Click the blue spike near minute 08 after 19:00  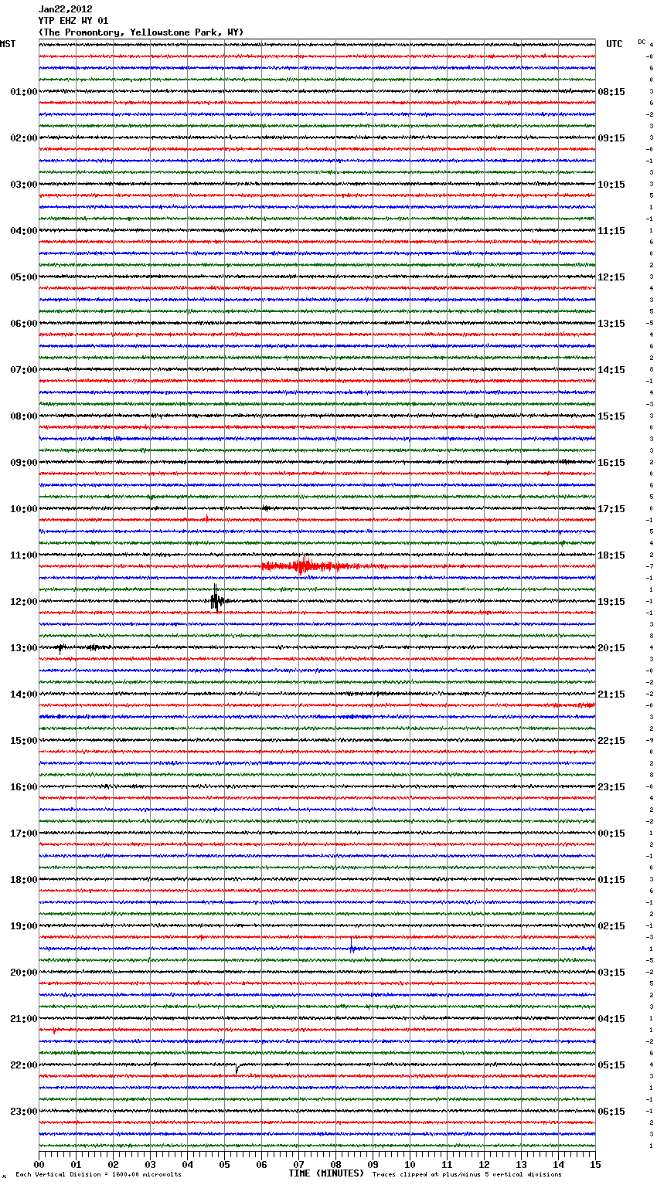352,945
